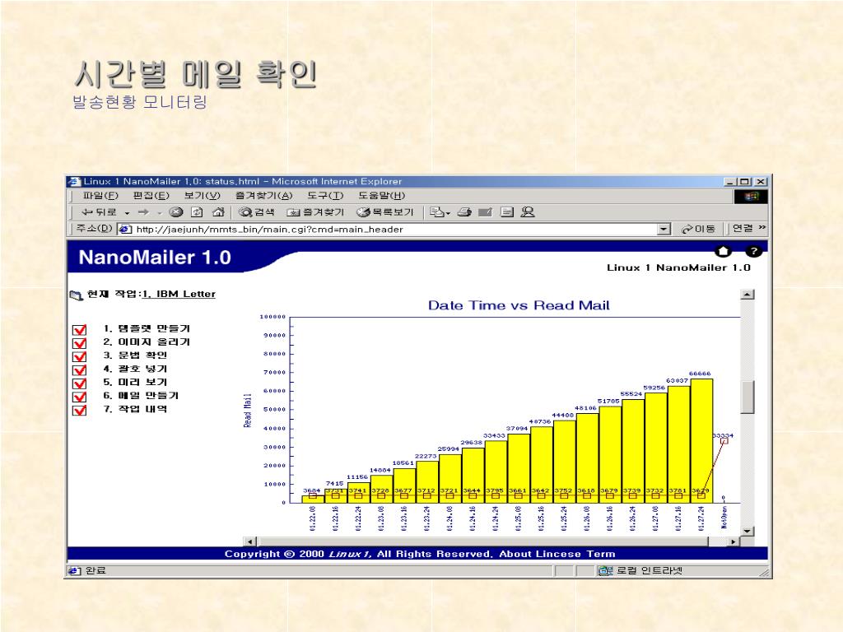843x632 pixels.
Task: Click the 66666 bar value label
Action: click(700, 374)
